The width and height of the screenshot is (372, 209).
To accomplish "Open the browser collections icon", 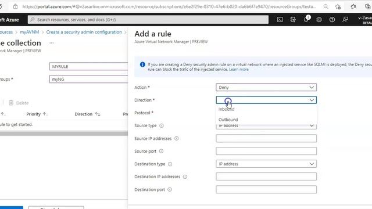I will click(368, 6).
